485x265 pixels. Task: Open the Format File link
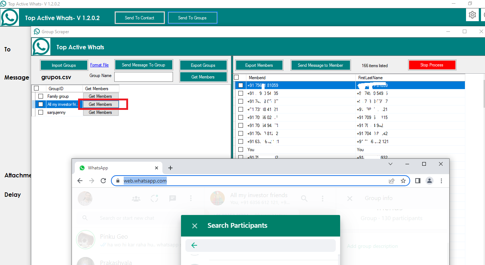[99, 65]
